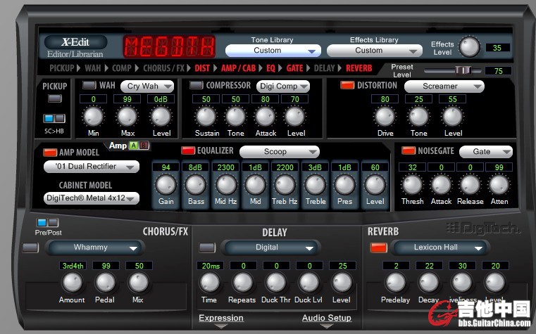Disable the Reverb effect
536x334 pixels.
[x=379, y=248]
